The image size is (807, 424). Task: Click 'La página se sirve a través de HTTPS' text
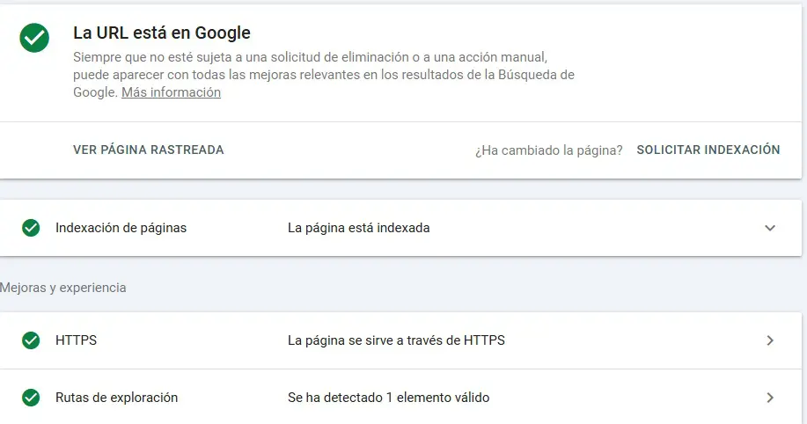[x=396, y=340]
